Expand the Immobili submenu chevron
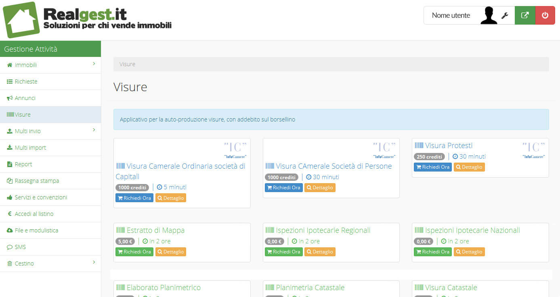 tap(94, 64)
